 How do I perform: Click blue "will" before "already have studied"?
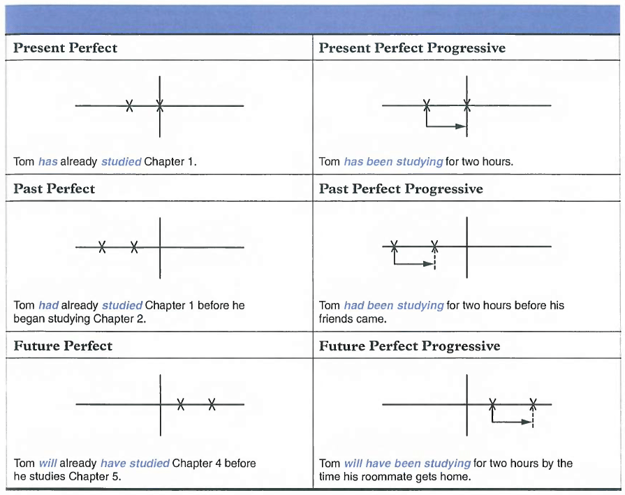point(47,463)
